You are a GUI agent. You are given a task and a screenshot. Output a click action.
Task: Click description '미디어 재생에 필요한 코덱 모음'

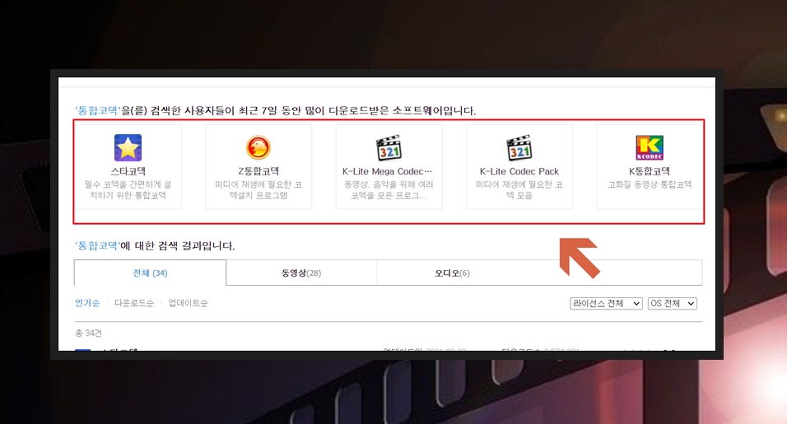pyautogui.click(x=519, y=189)
